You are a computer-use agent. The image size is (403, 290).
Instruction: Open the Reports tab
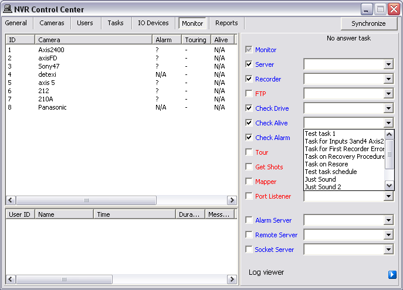(x=226, y=23)
